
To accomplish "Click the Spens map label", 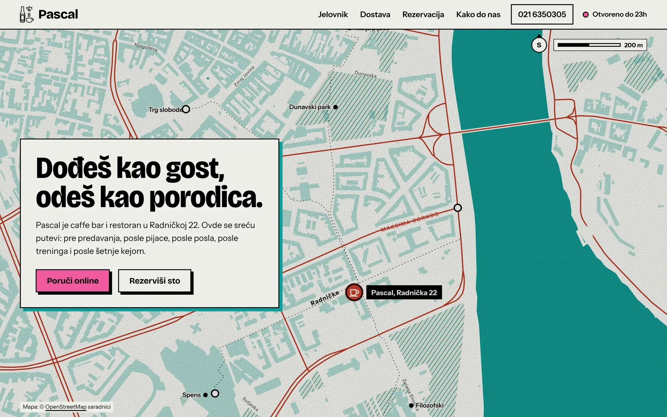I will tap(191, 395).
